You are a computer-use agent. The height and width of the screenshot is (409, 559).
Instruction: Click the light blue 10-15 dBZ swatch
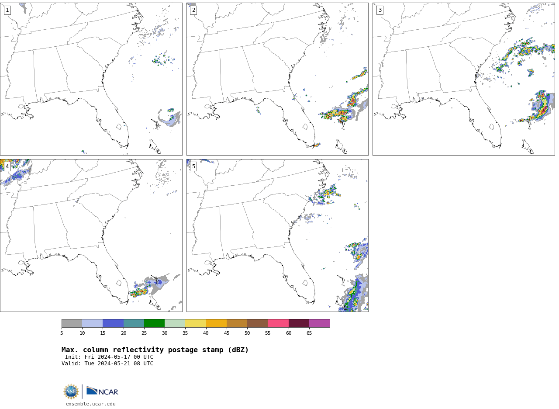coord(93,323)
